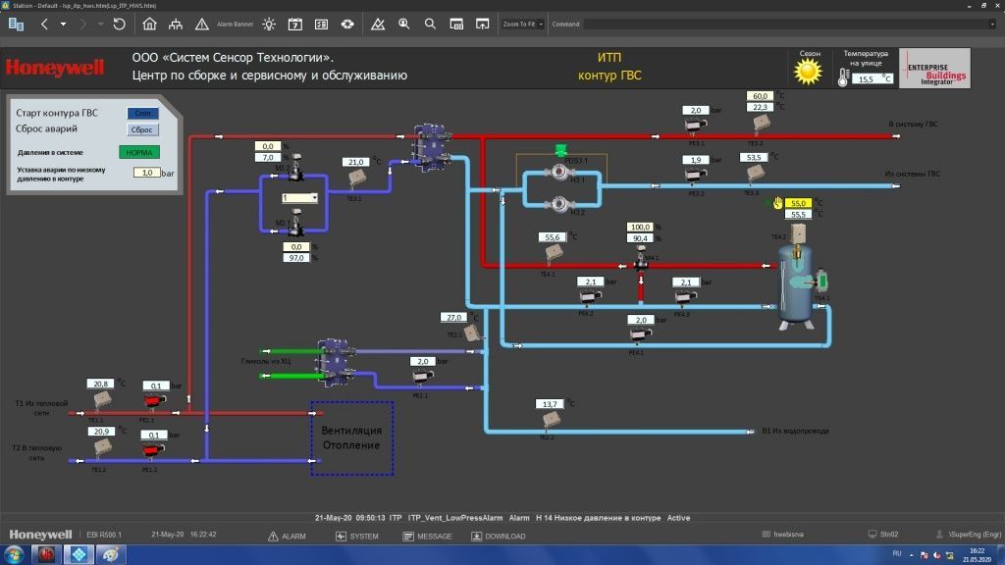Open the system hierarchy tree icon
The image size is (1005, 565).
point(175,24)
